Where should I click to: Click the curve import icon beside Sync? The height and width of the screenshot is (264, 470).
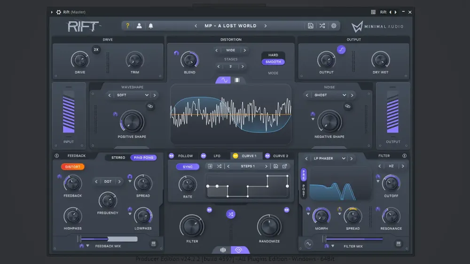210,166
